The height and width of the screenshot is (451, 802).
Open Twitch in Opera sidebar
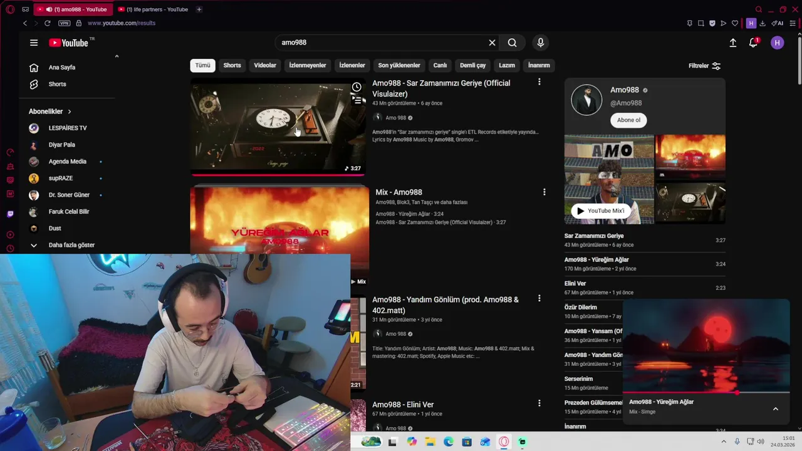[x=10, y=214]
